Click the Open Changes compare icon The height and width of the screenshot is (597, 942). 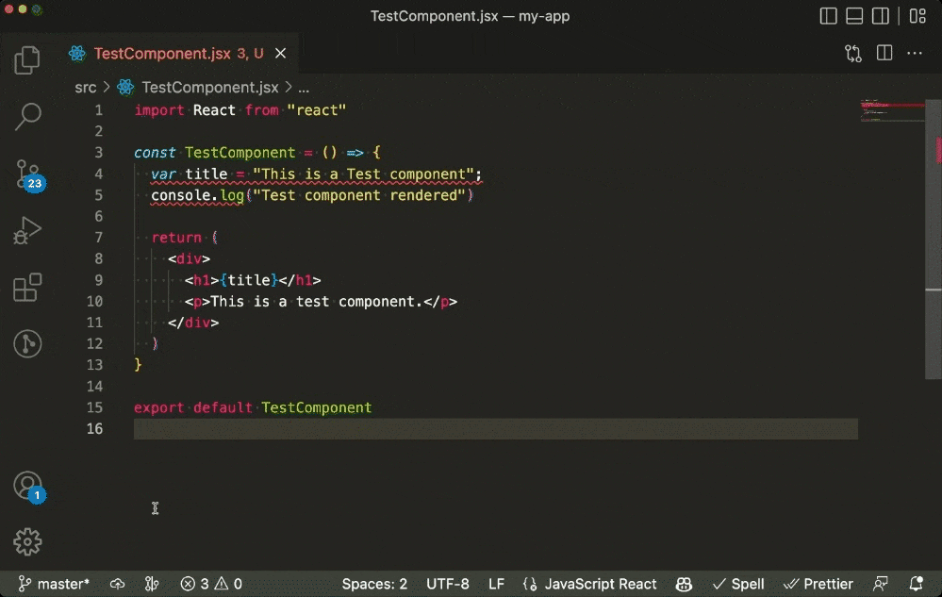click(x=853, y=54)
